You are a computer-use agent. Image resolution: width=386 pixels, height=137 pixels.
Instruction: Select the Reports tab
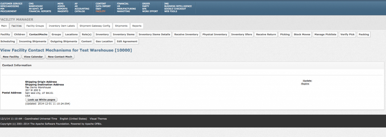tap(137, 26)
